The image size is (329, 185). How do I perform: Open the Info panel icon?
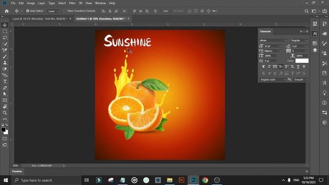[324, 103]
